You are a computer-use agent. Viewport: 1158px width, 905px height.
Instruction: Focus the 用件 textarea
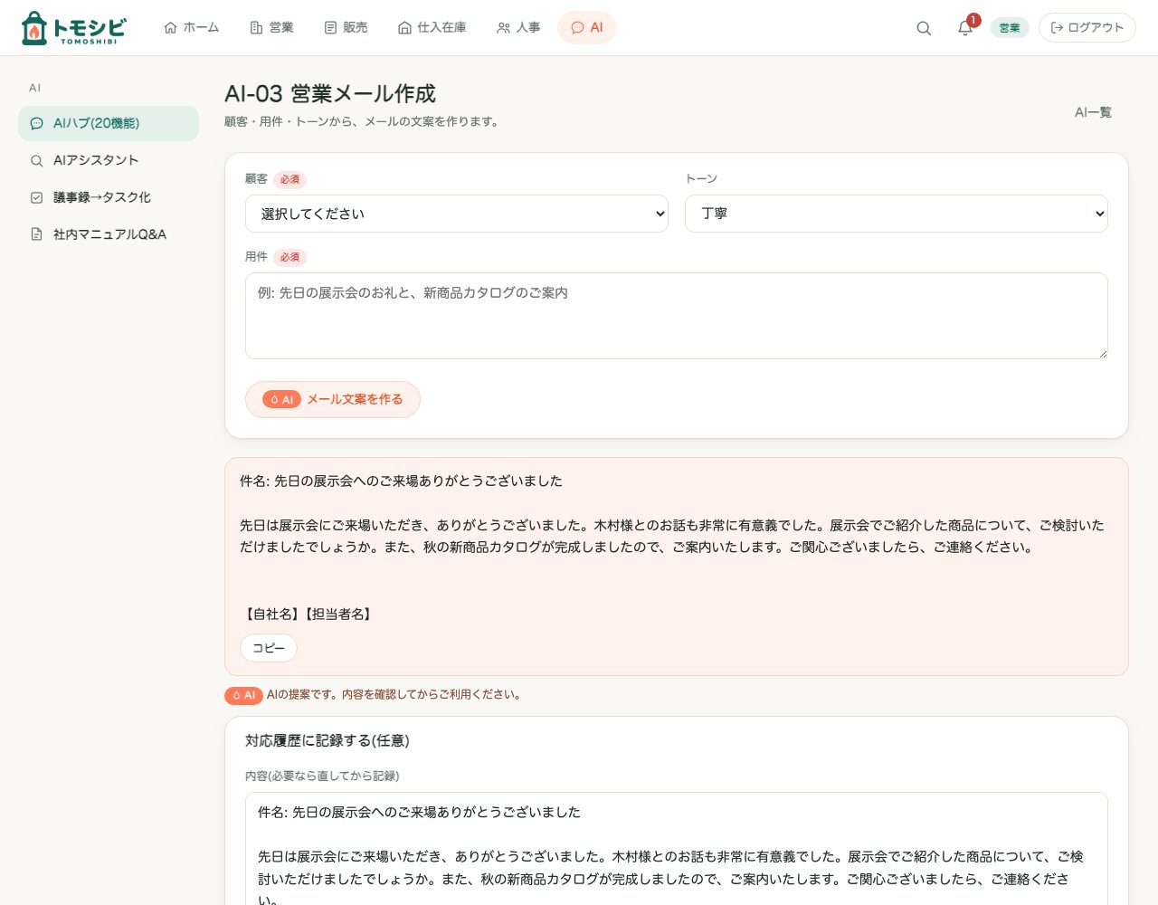(677, 316)
